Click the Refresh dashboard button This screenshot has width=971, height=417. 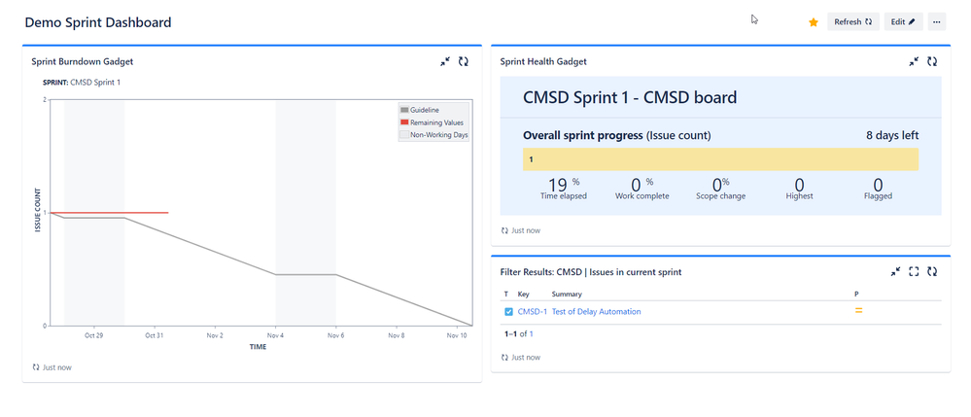[x=852, y=21]
